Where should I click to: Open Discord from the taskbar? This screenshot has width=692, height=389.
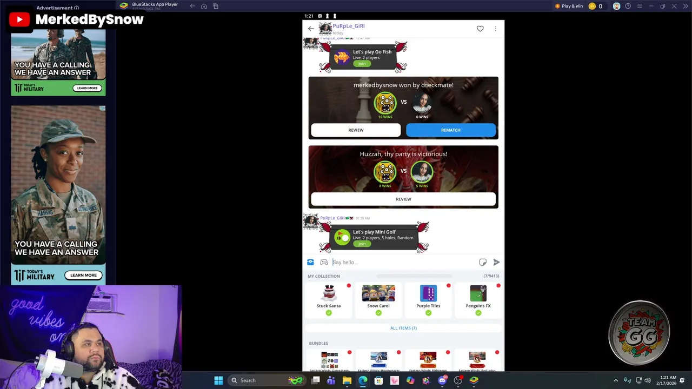click(442, 380)
